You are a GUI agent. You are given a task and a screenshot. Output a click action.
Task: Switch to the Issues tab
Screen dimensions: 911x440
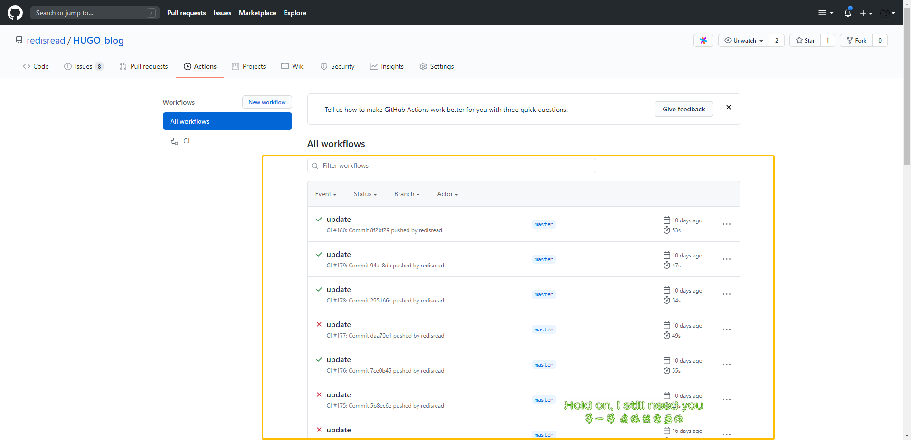[84, 66]
